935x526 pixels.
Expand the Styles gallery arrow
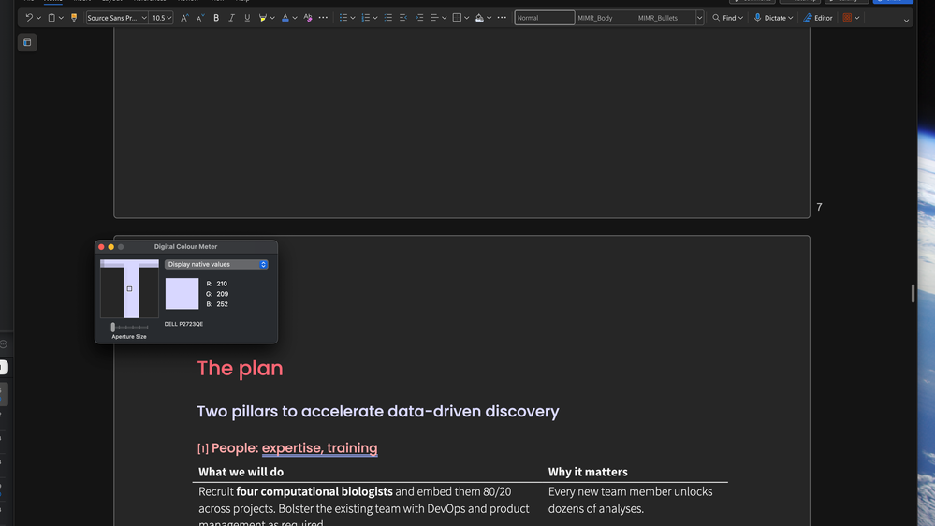coord(699,18)
